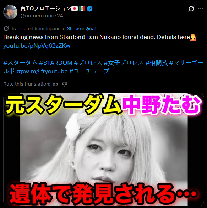Open the #pw_mg hashtag
Image resolution: width=207 pixels, height=208 pixels.
coord(28,72)
